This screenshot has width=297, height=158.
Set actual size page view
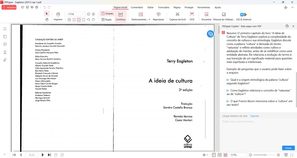click(69, 20)
